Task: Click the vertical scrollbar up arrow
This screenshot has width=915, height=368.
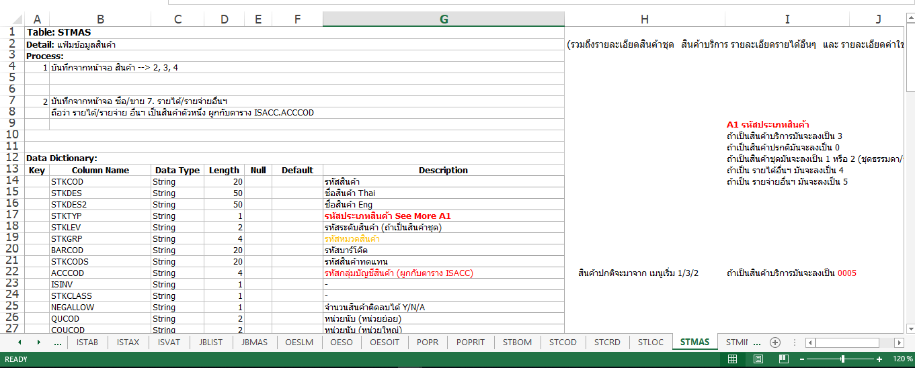Action: pyautogui.click(x=909, y=18)
